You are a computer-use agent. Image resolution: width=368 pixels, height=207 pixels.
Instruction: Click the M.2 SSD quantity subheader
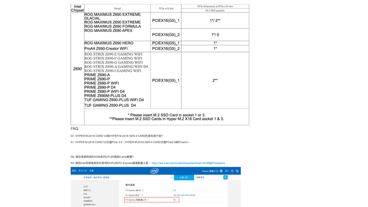pos(215,10)
